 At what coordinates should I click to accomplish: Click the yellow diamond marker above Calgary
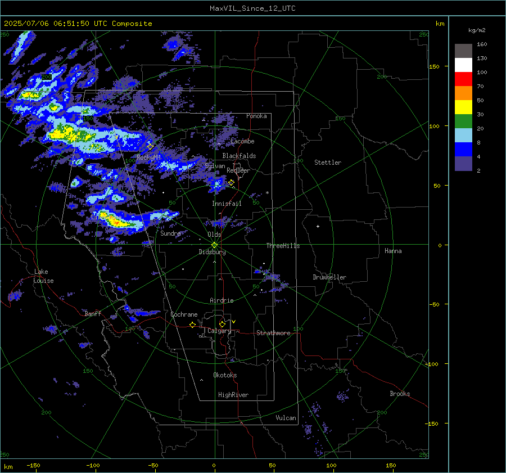pyautogui.click(x=222, y=324)
